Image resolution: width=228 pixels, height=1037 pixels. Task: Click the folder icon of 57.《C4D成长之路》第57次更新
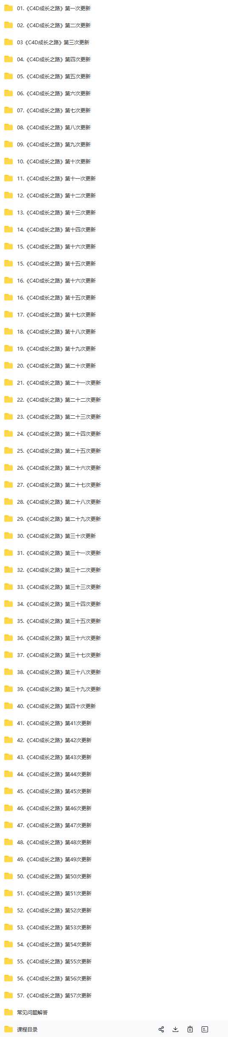(9, 995)
